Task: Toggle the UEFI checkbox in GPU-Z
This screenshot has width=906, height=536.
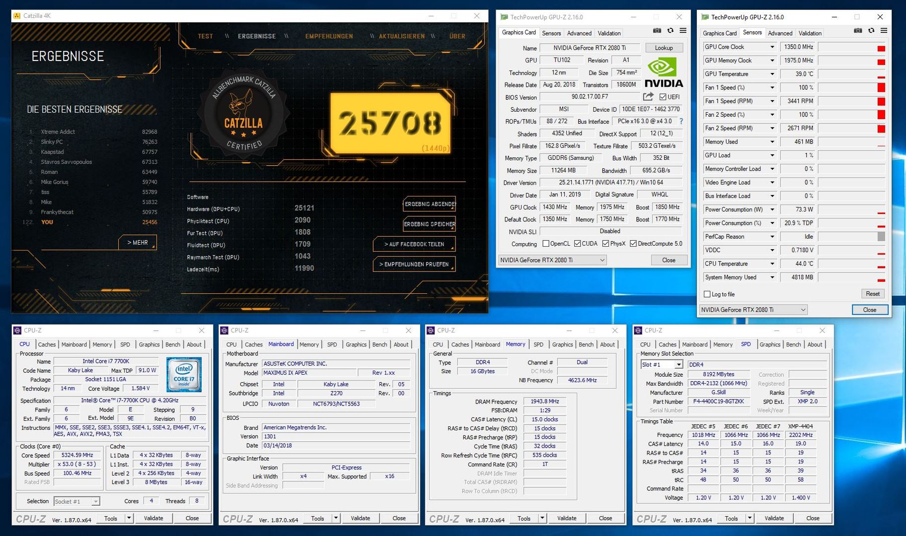Action: click(x=663, y=97)
